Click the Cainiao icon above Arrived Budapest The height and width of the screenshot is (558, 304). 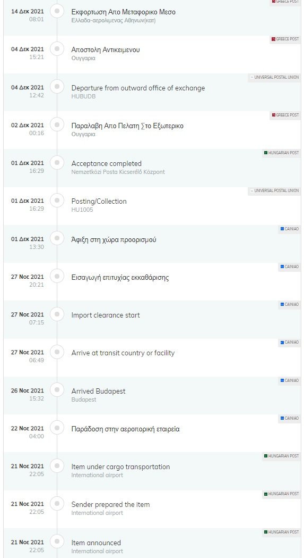point(282,380)
